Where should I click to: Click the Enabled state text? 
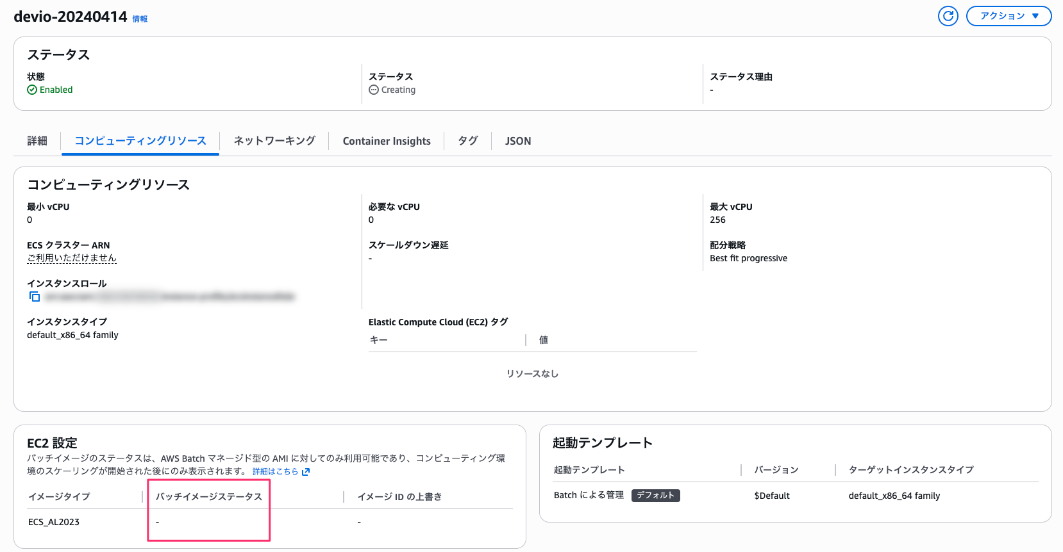pyautogui.click(x=56, y=90)
